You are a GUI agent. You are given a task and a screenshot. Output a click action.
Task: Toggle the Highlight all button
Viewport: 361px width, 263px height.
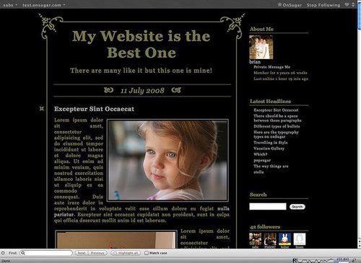(126, 253)
